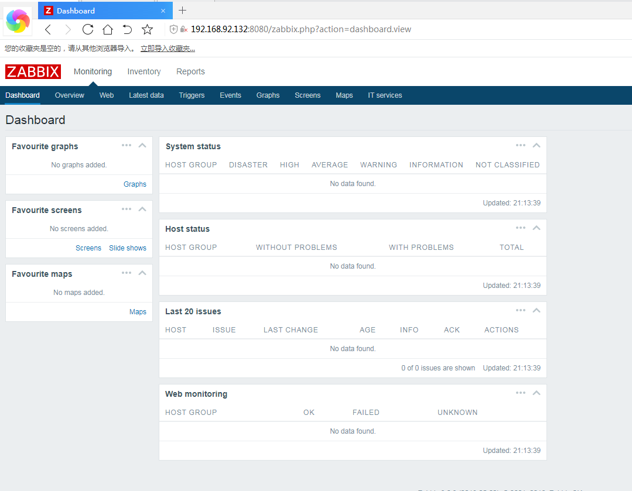
Task: Switch to the Screens tab in navigation bar
Action: (x=308, y=95)
